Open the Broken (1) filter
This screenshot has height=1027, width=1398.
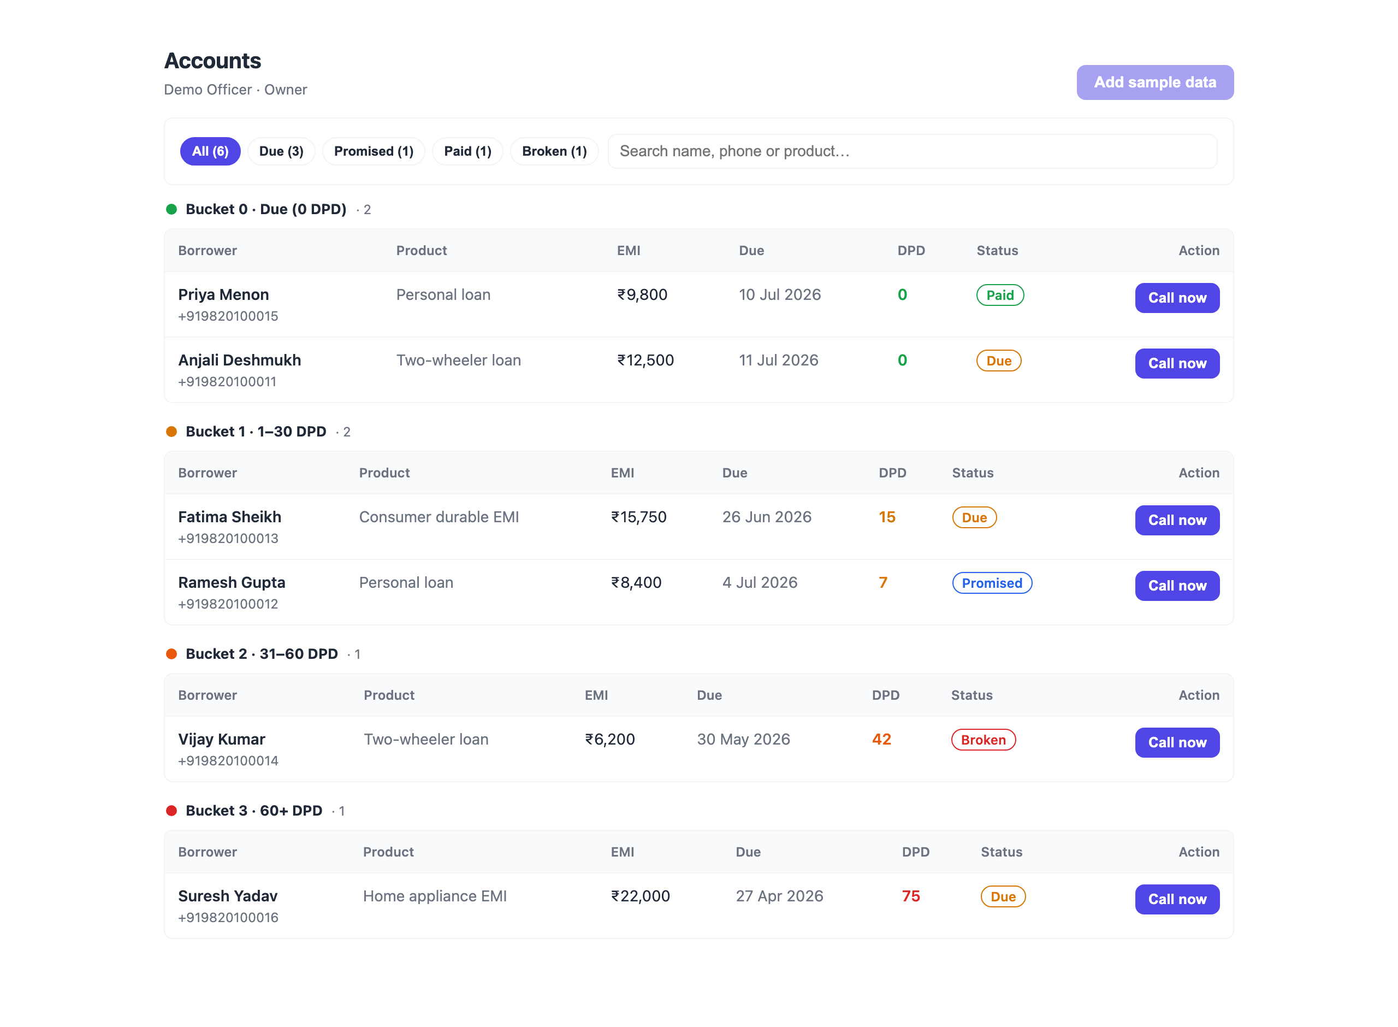[x=554, y=151]
